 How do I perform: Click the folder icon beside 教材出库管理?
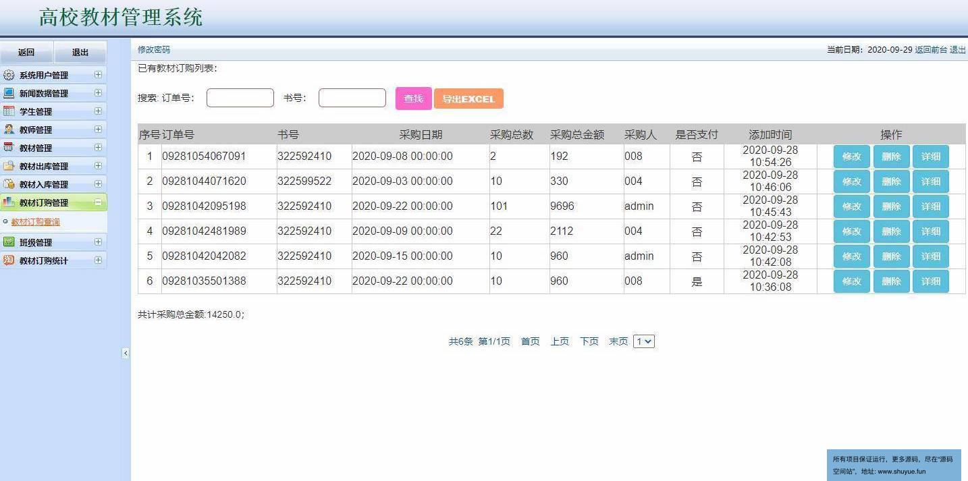click(x=9, y=166)
